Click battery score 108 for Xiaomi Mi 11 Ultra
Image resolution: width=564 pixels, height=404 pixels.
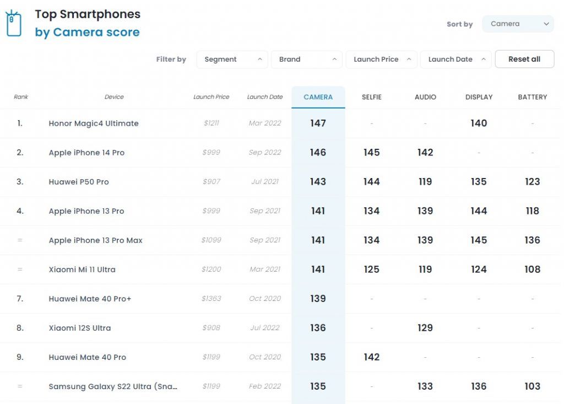533,270
